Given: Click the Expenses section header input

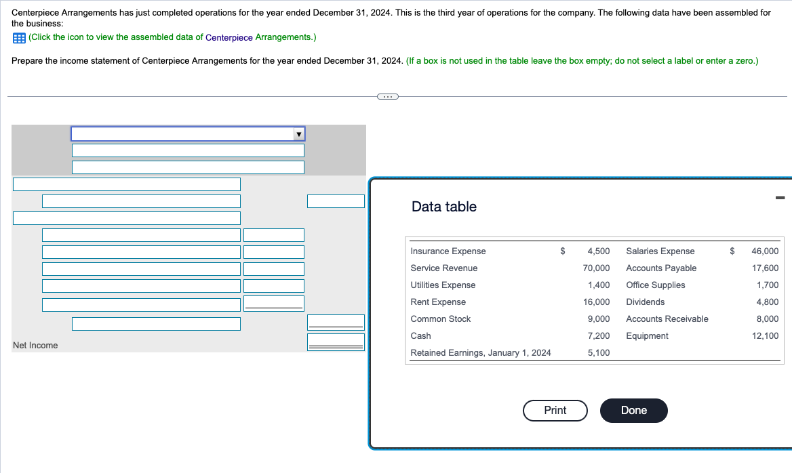Looking at the screenshot, I should tap(127, 218).
